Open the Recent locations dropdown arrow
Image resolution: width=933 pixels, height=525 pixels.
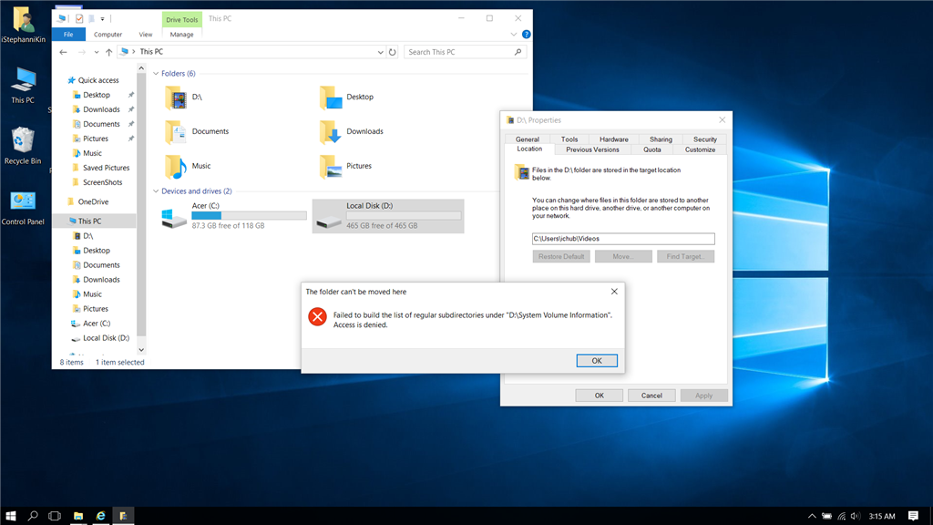click(97, 52)
